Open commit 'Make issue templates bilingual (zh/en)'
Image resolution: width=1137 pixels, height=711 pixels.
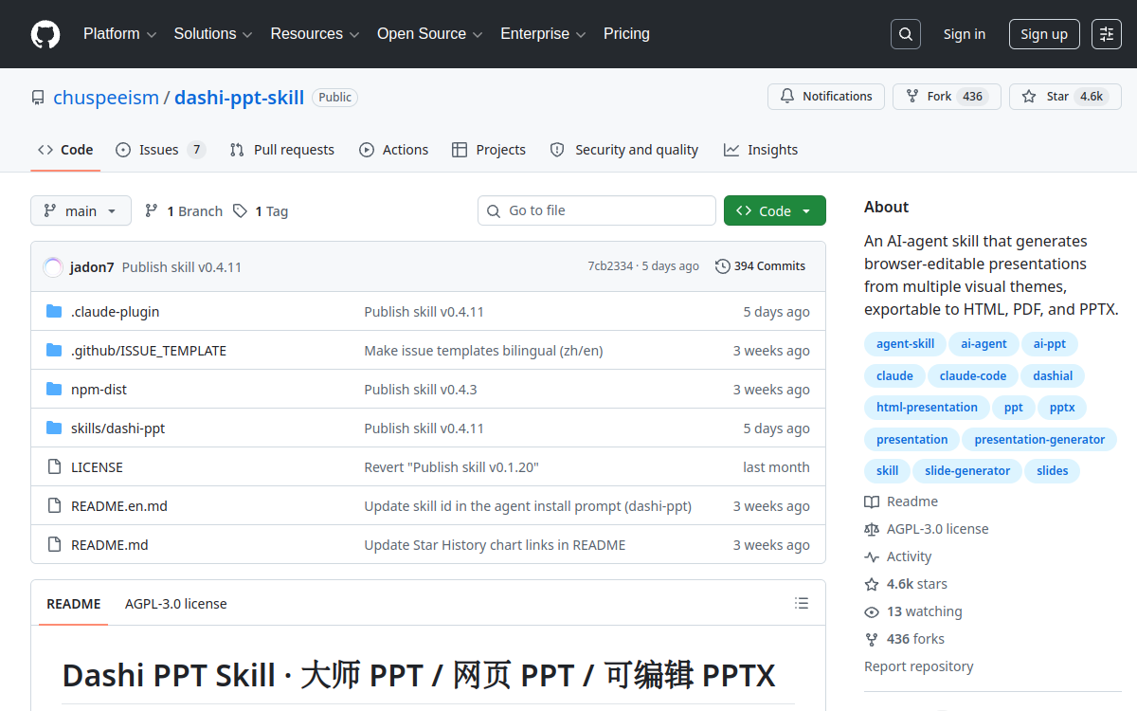click(x=483, y=351)
